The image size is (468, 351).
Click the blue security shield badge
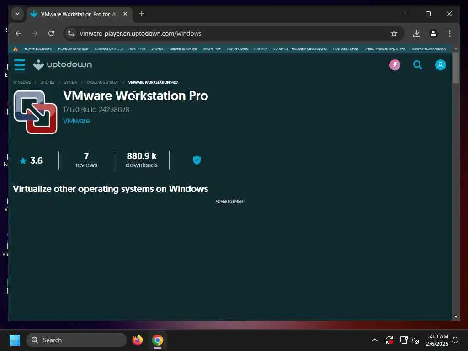coord(197,160)
